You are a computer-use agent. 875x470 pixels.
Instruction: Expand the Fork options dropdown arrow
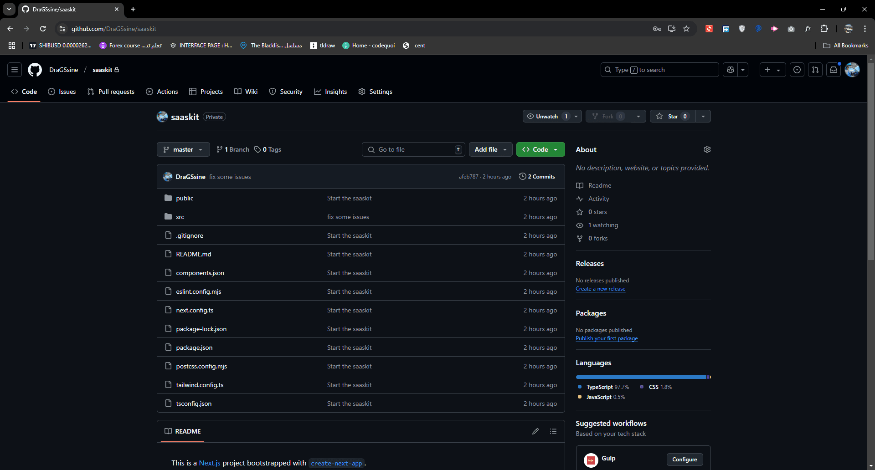[638, 117]
